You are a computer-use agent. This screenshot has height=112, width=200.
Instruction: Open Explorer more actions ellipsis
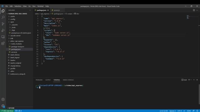pyautogui.click(x=30, y=10)
